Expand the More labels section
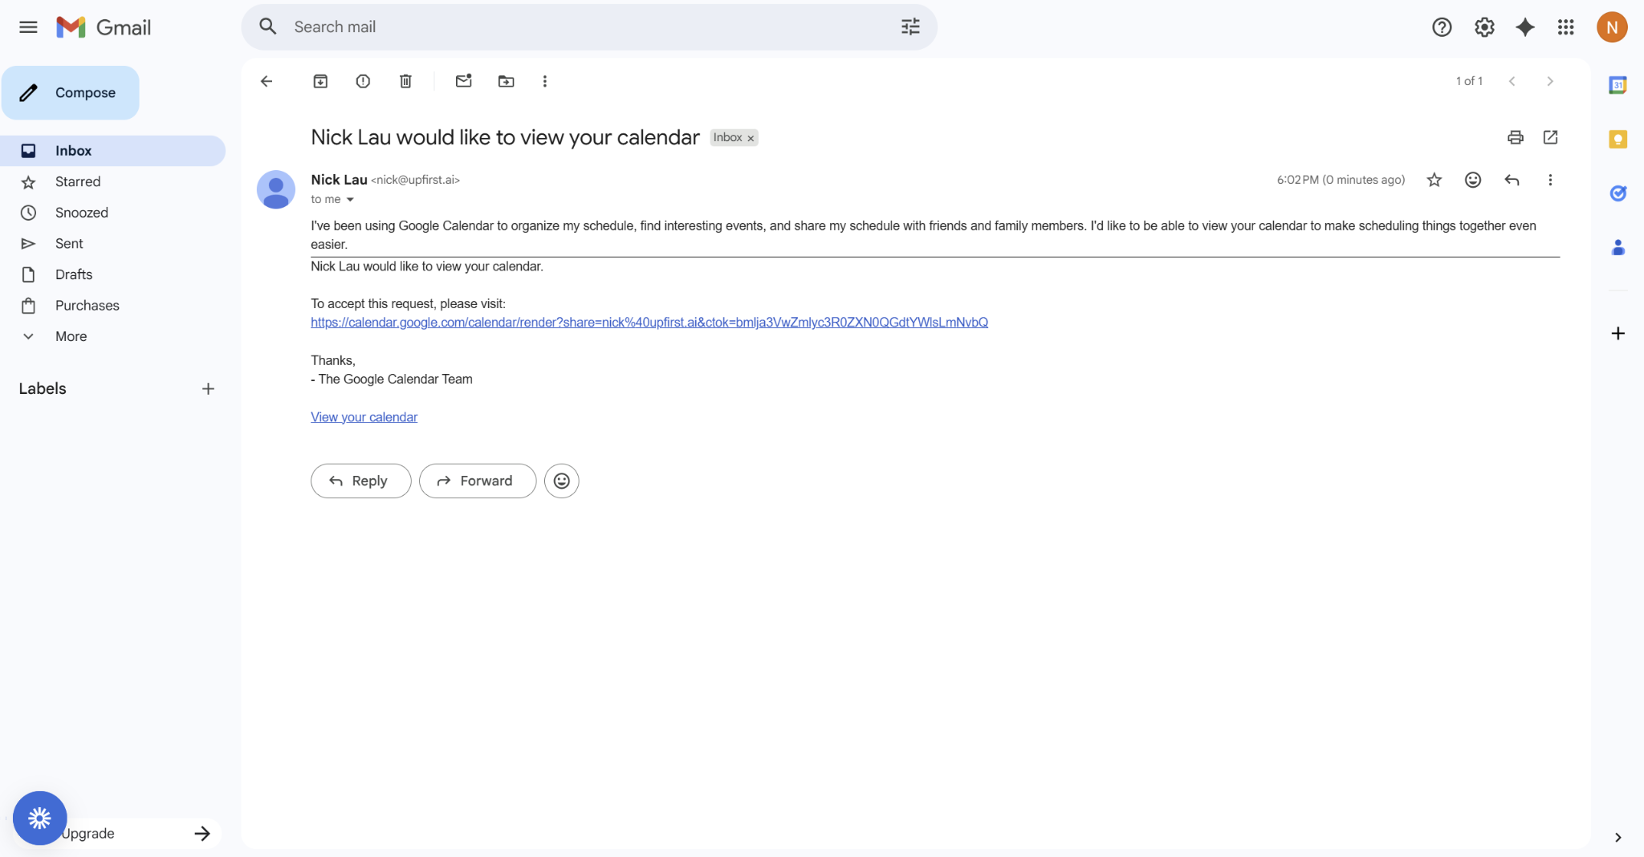This screenshot has width=1644, height=857. 71,336
